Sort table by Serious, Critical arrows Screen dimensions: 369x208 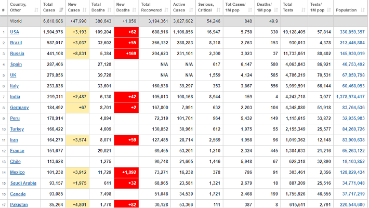pyautogui.click(x=218, y=10)
